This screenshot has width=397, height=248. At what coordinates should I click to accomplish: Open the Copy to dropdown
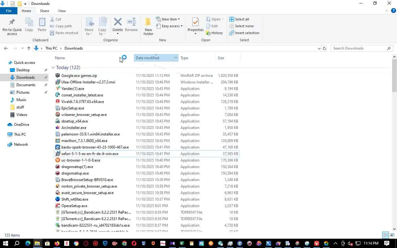pos(102,27)
